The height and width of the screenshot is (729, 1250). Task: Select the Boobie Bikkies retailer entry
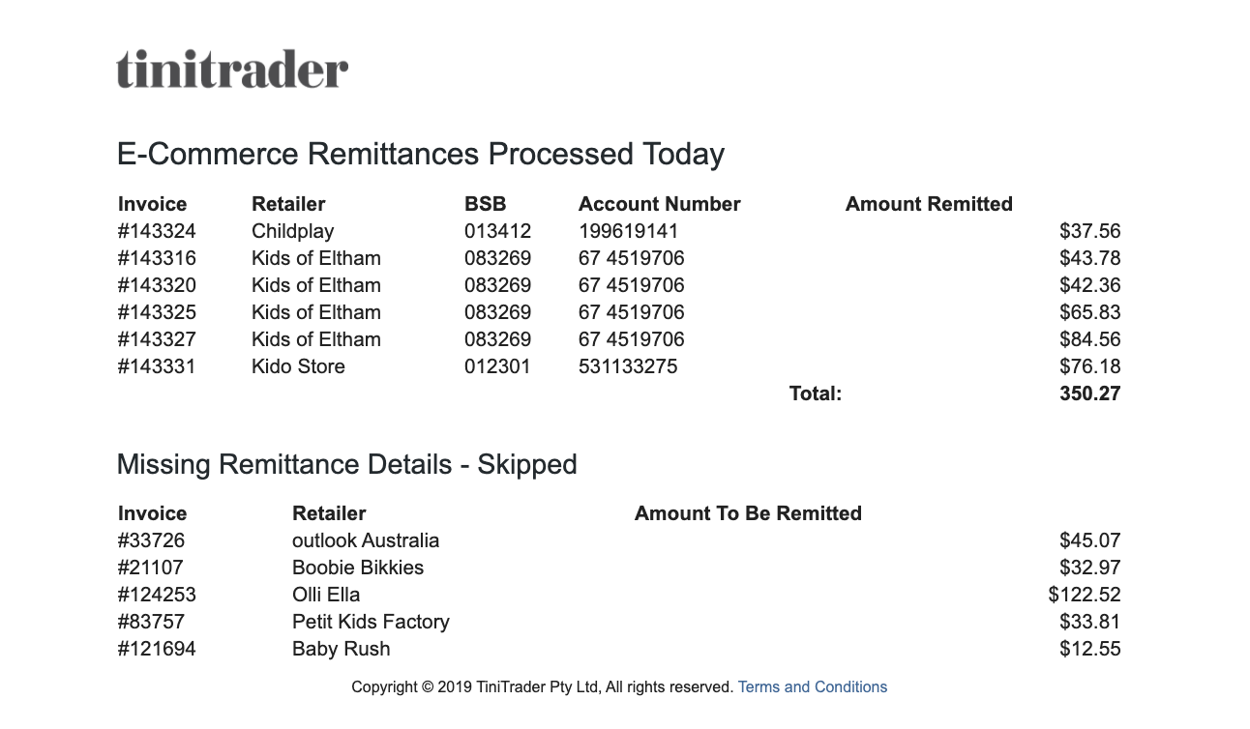pos(358,568)
